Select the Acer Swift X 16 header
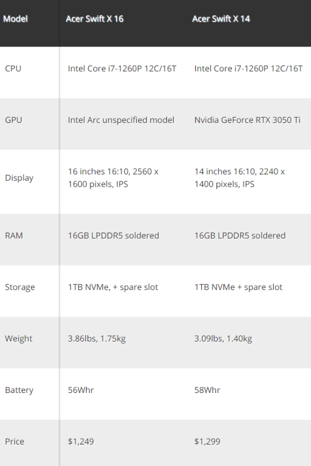Viewport: 311px width, 466px height. pos(94,19)
